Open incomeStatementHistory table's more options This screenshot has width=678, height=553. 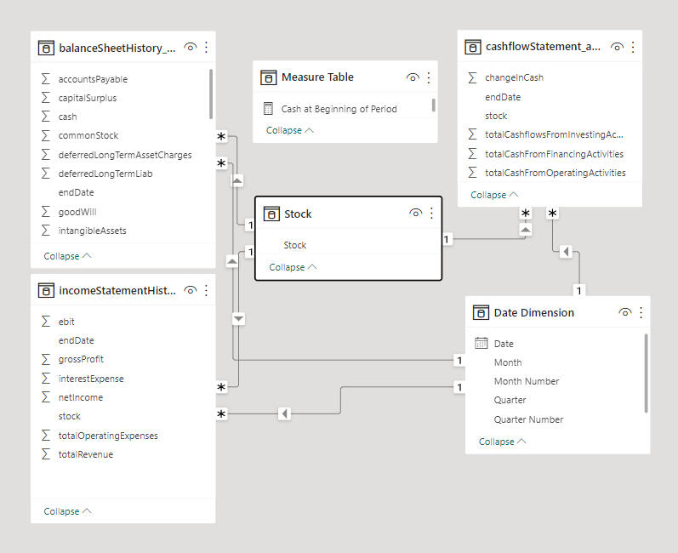pyautogui.click(x=207, y=291)
